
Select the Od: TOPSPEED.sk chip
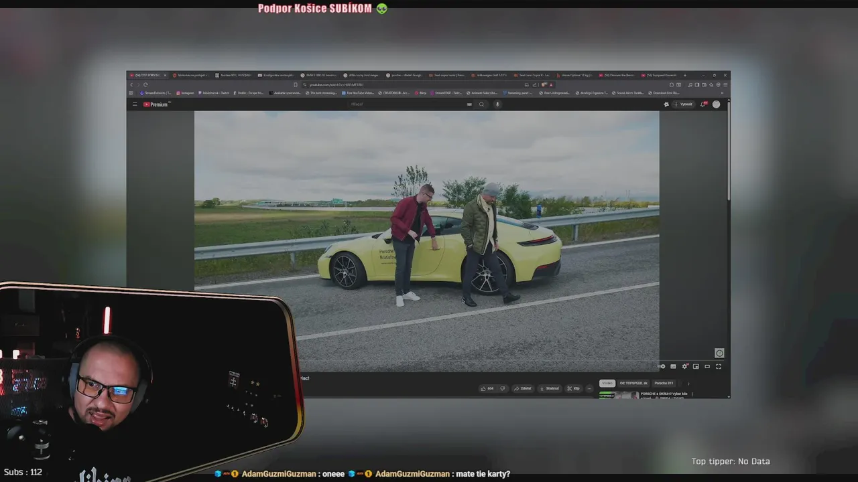tap(633, 384)
